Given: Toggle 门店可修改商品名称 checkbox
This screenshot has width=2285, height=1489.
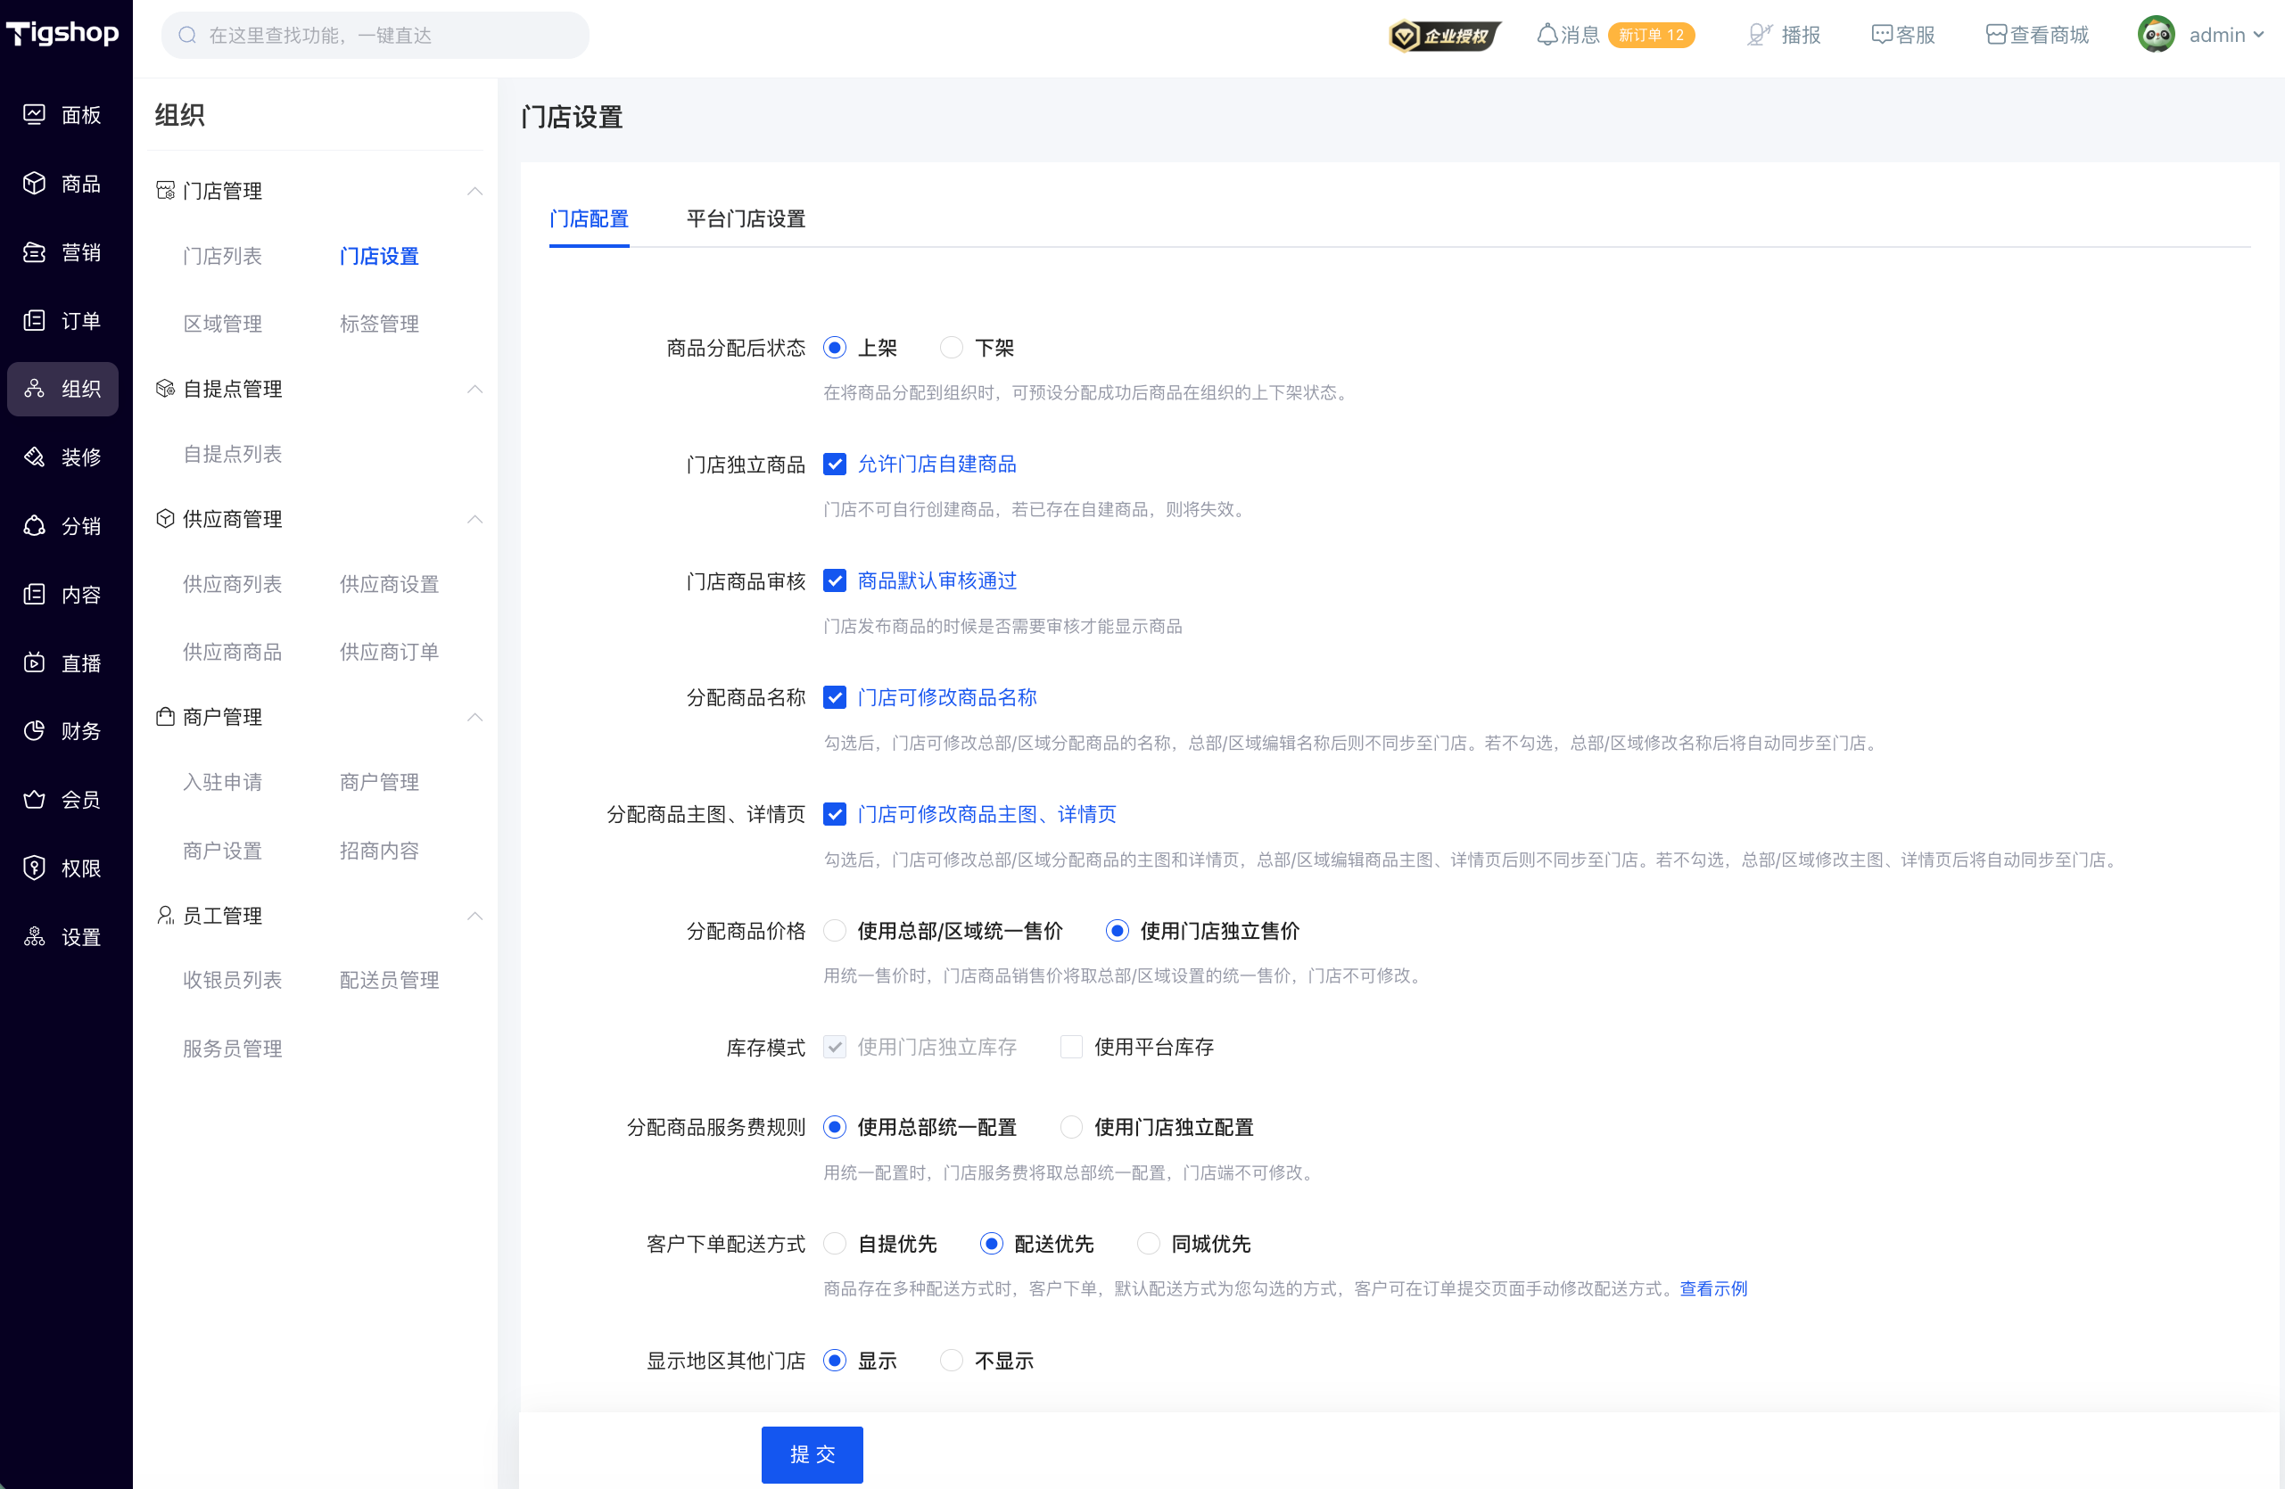Looking at the screenshot, I should coord(834,698).
